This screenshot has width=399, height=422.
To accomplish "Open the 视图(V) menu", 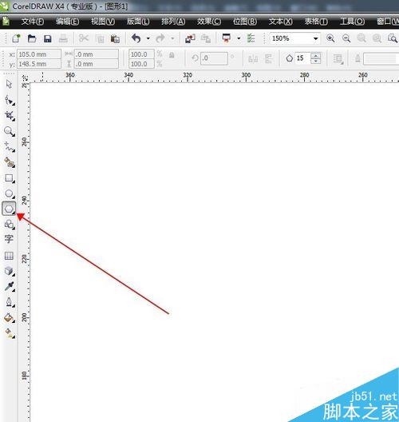I will click(x=103, y=22).
